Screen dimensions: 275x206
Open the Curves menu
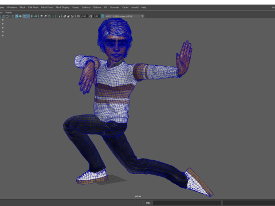coord(76,7)
